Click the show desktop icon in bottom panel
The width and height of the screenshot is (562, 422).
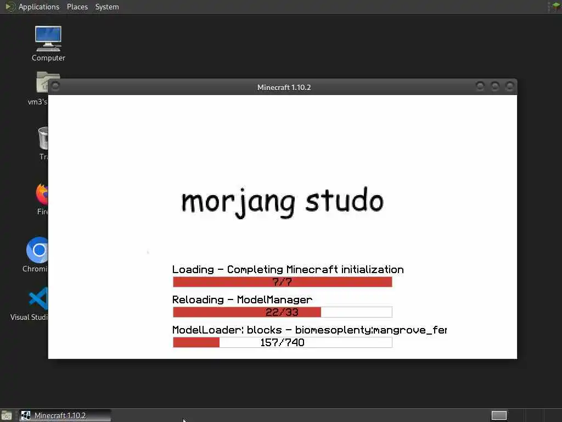tap(7, 415)
